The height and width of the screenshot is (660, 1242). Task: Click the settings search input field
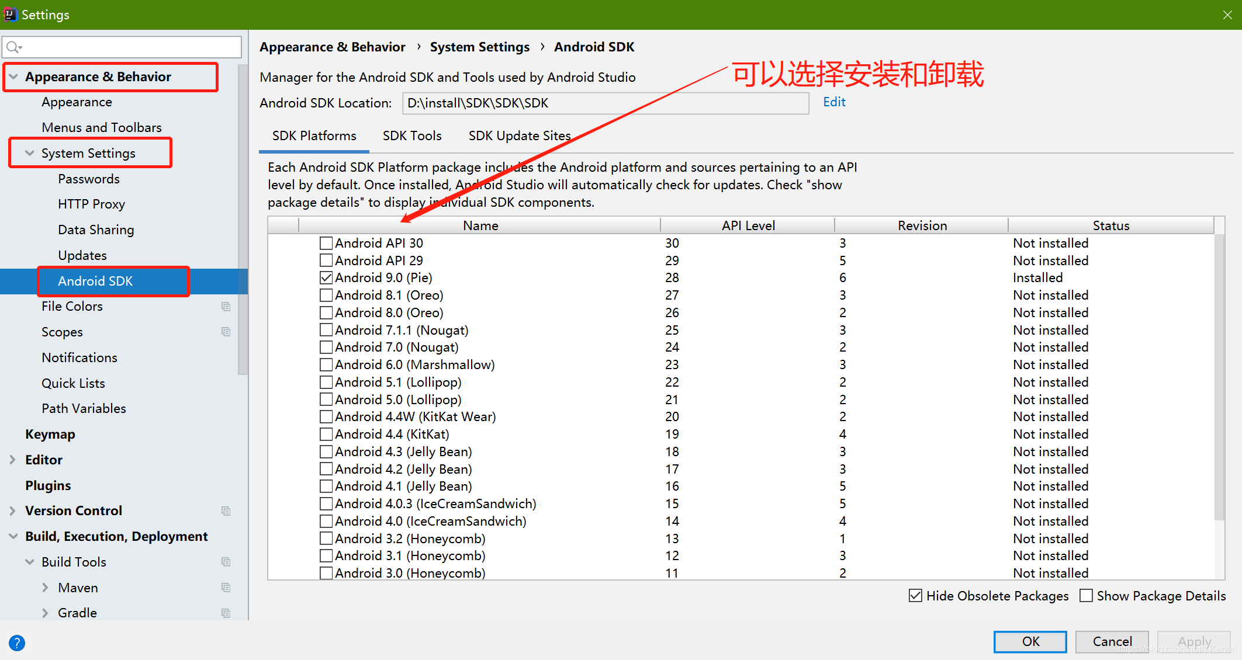pyautogui.click(x=122, y=47)
